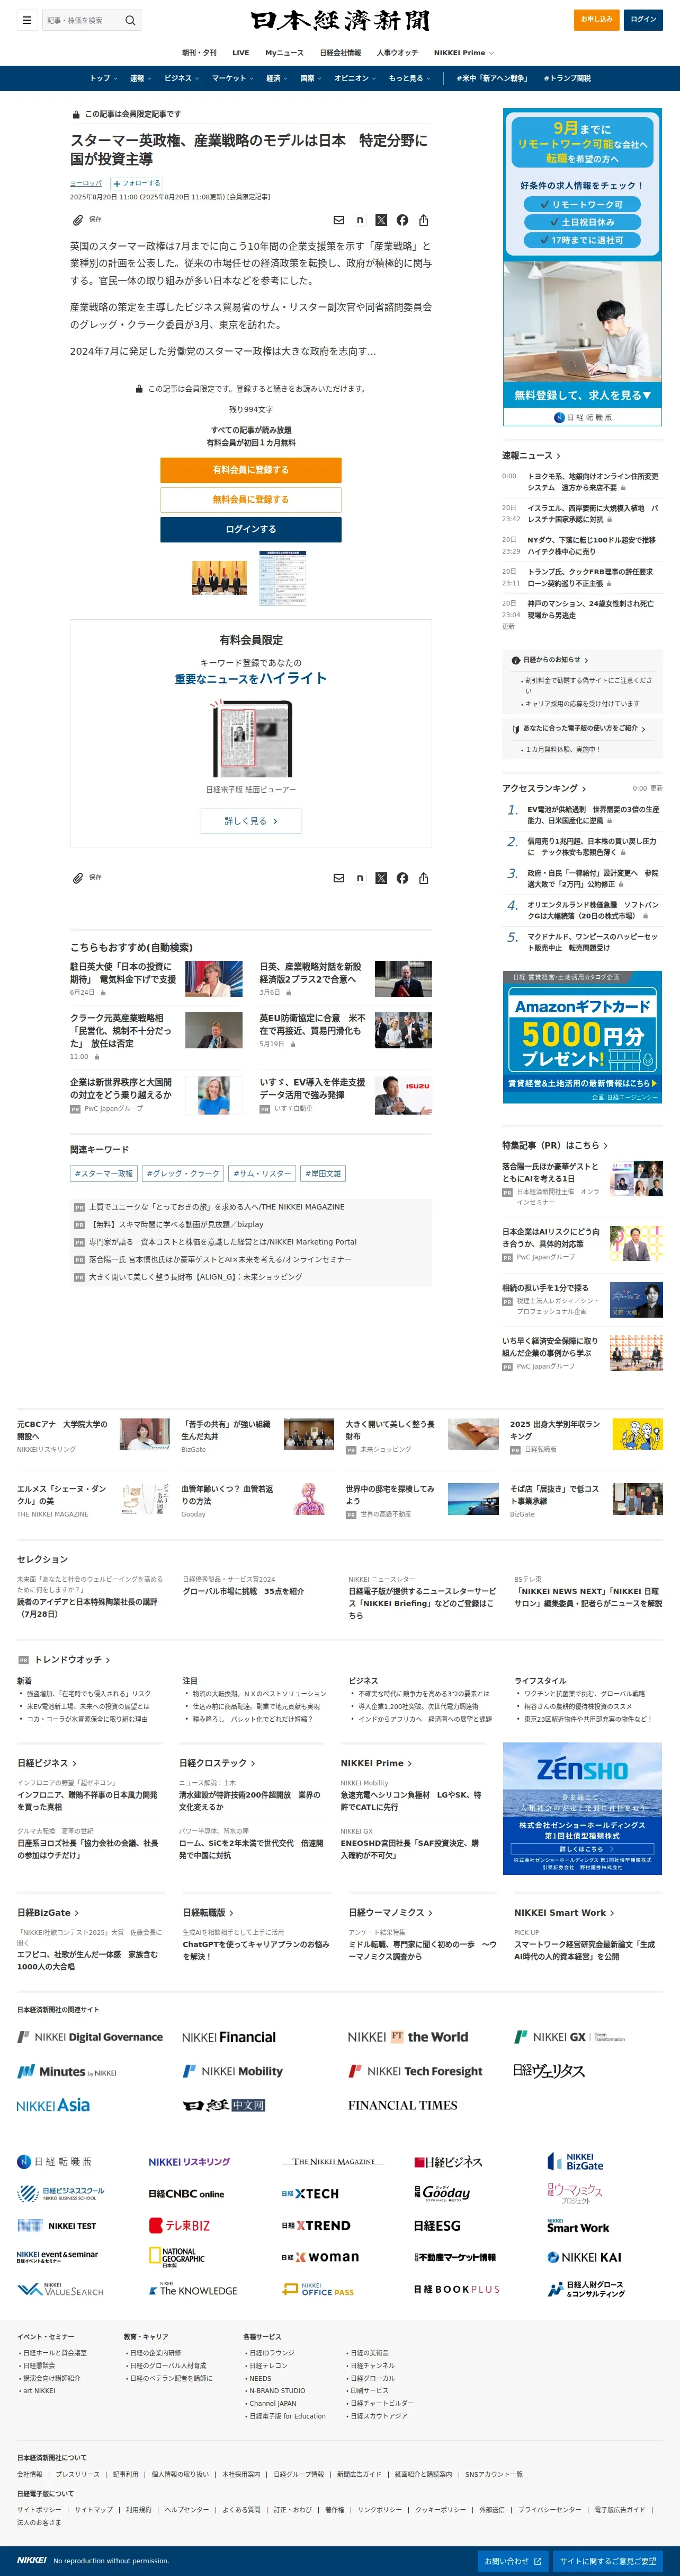The height and width of the screenshot is (2576, 680).
Task: Open the テレ東BIZ logo link
Action: click(x=180, y=2225)
